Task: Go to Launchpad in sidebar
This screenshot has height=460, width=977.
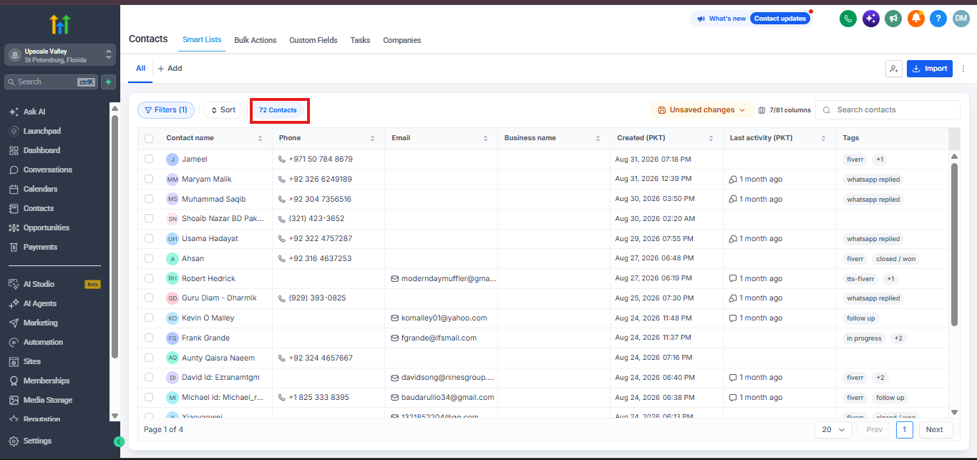Action: point(42,131)
